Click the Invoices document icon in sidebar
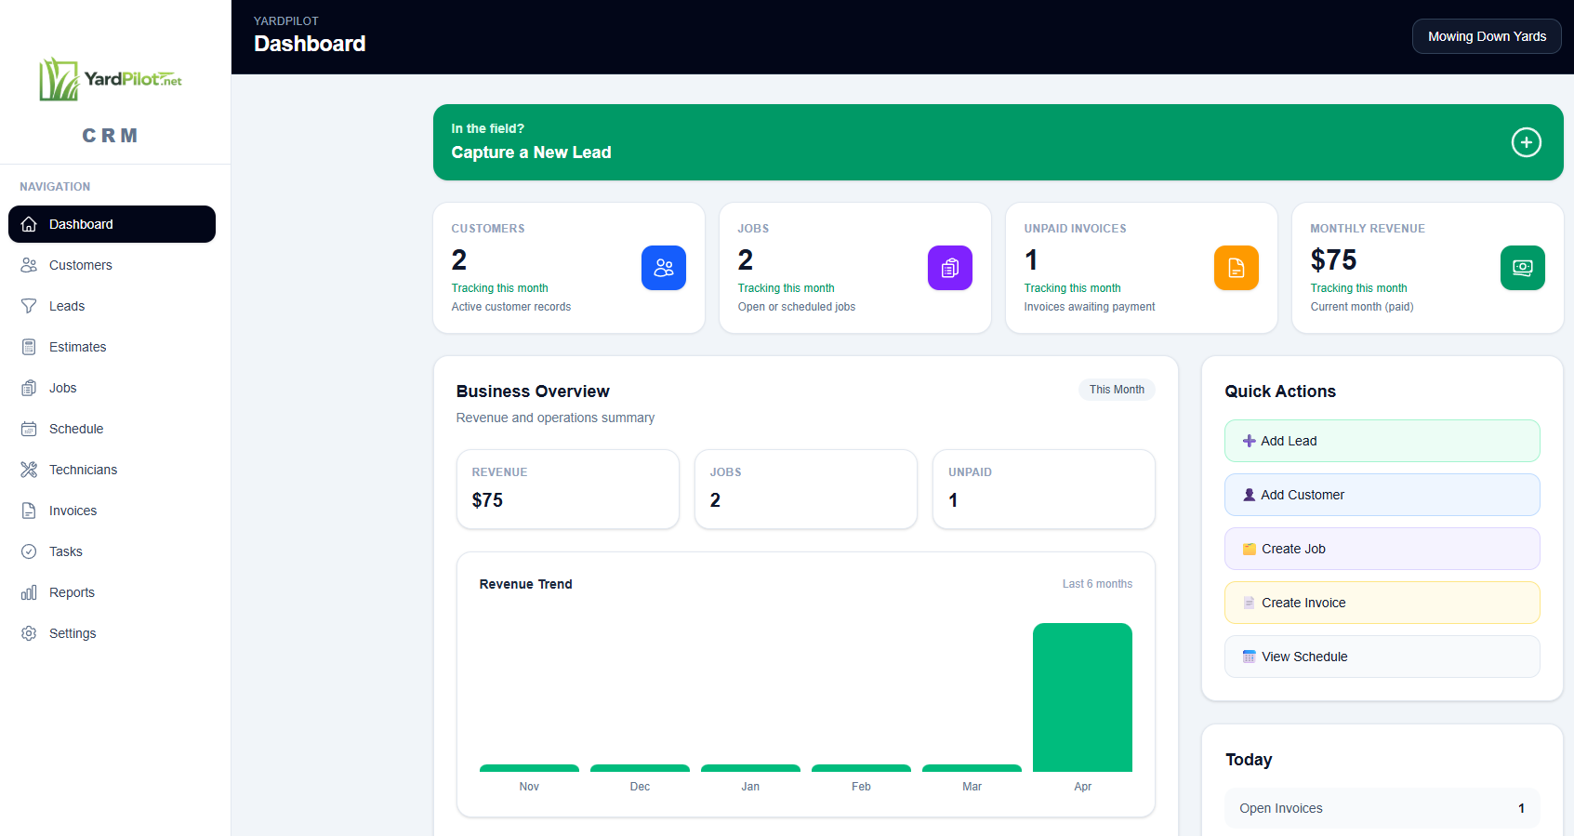This screenshot has width=1574, height=836. point(29,511)
